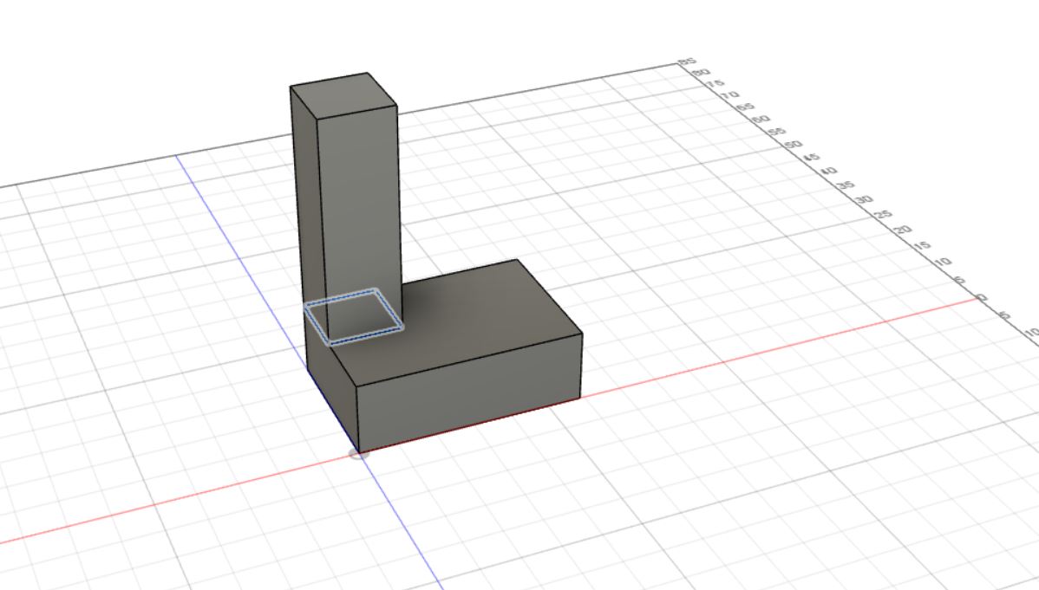Click the "30" grid ruler label

(x=864, y=199)
